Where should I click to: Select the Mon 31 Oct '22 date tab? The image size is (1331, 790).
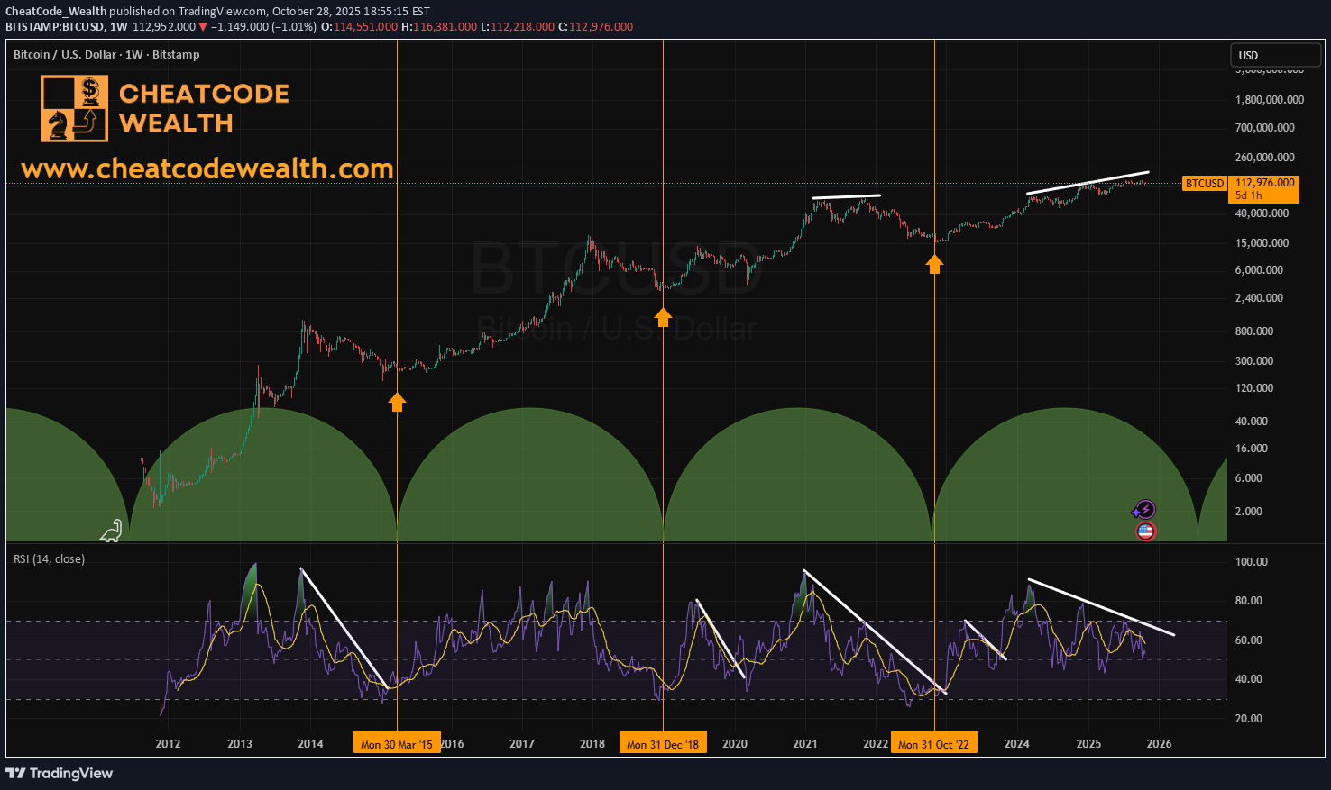[933, 742]
